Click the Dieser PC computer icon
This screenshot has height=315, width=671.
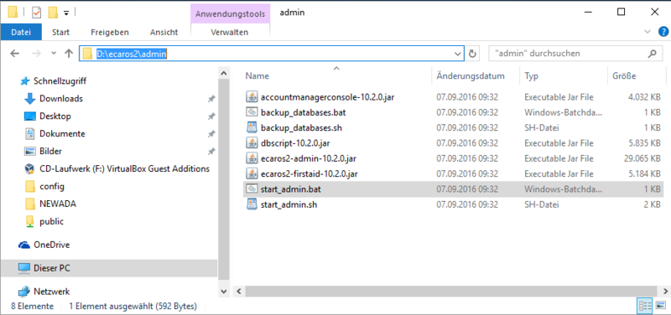click(x=24, y=268)
